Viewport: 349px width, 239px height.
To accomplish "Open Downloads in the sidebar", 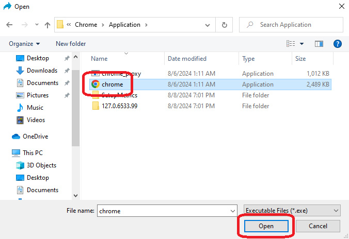I will (42, 71).
